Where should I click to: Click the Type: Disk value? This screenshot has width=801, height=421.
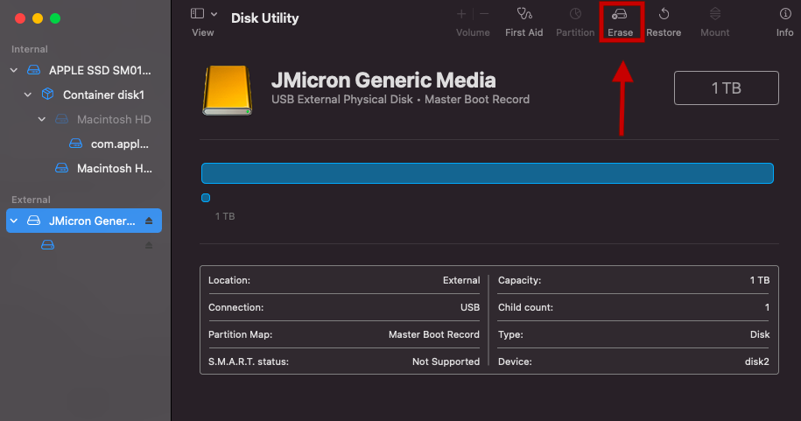(x=760, y=334)
